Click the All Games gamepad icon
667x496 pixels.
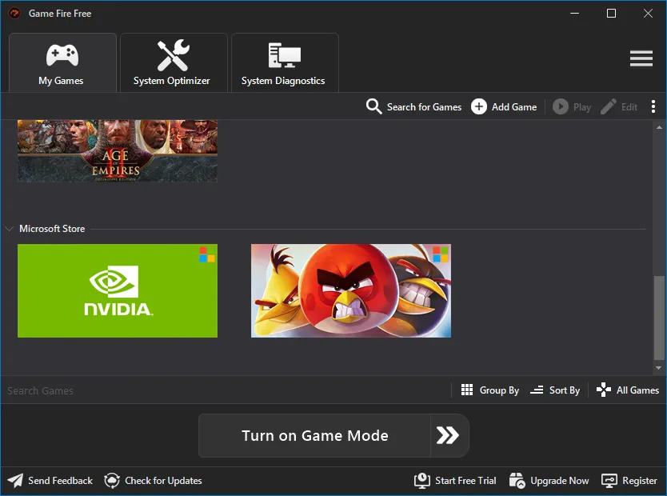604,390
